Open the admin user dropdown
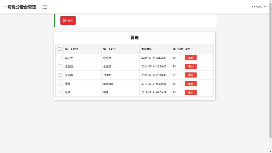The image size is (272, 153). point(259,7)
